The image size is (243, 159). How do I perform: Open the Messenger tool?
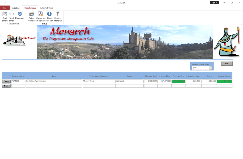[x=20, y=15]
